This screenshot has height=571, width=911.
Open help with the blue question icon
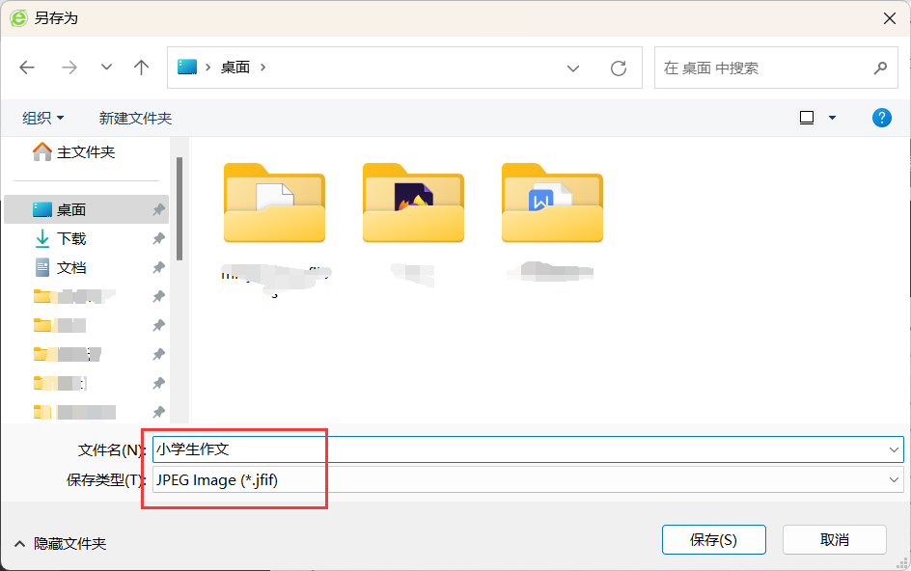click(x=881, y=118)
